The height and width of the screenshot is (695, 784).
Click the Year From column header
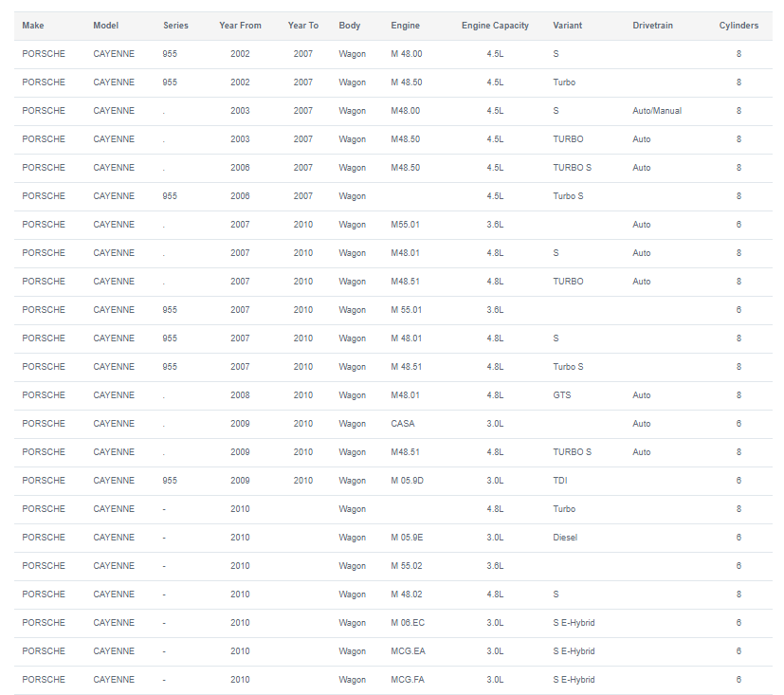click(x=240, y=26)
